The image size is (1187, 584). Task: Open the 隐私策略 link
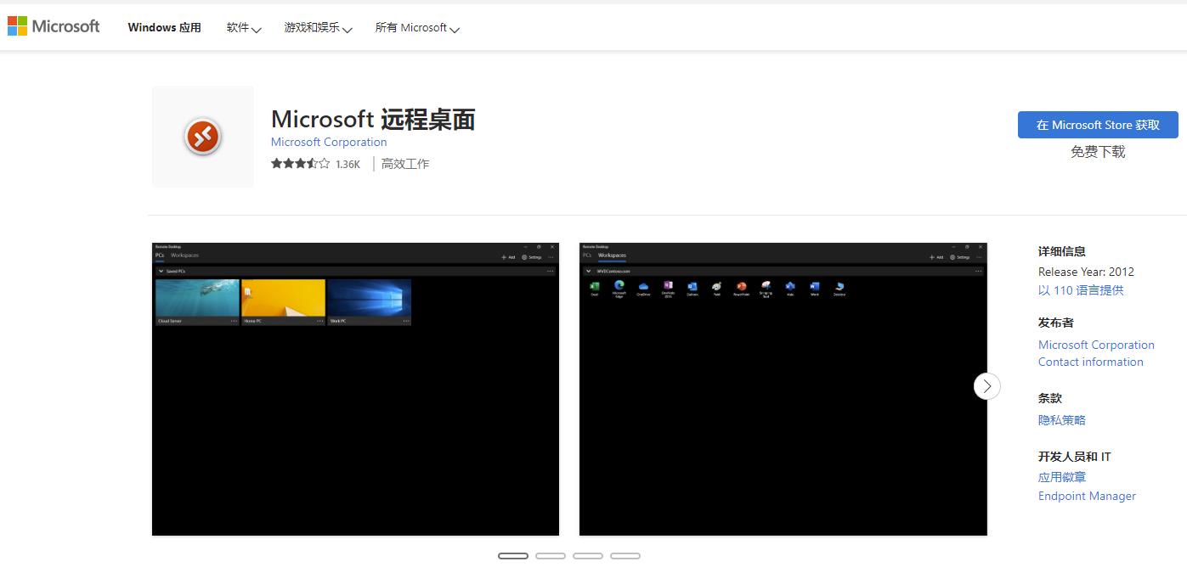coord(1062,420)
